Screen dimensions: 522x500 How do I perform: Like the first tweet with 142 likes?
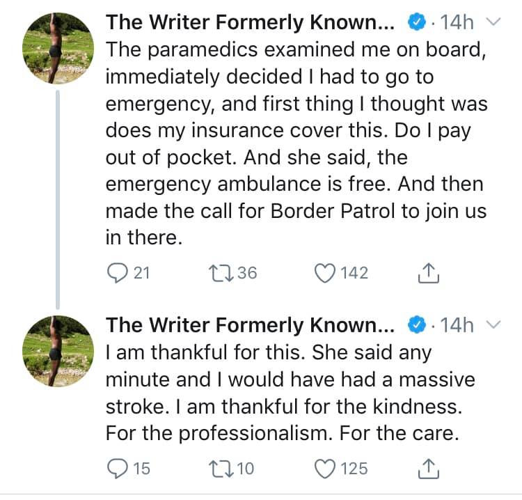pos(325,274)
